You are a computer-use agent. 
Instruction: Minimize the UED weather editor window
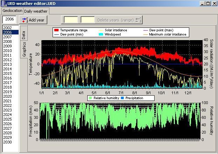point(202,4)
